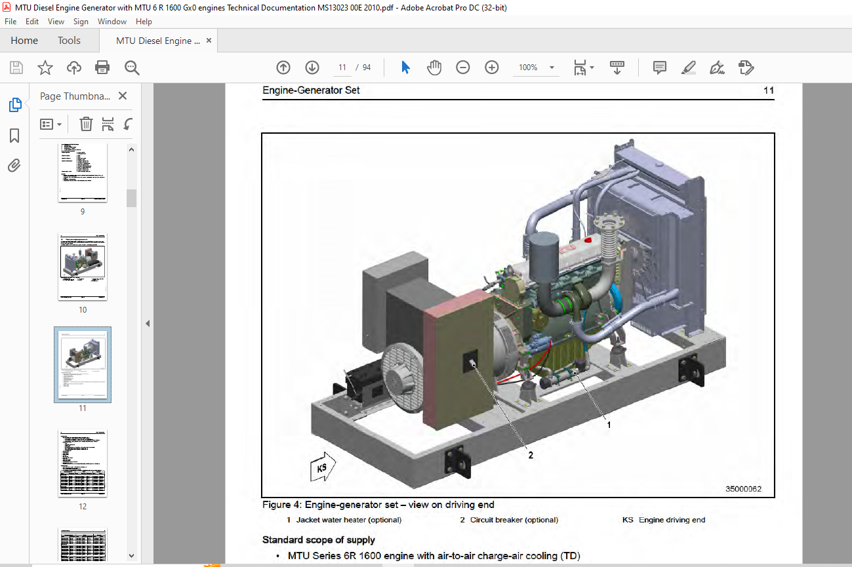
Task: Open the File menu
Action: pos(11,22)
